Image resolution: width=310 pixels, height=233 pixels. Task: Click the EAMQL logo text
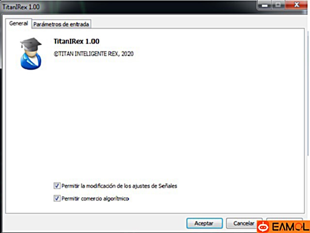pos(290,227)
